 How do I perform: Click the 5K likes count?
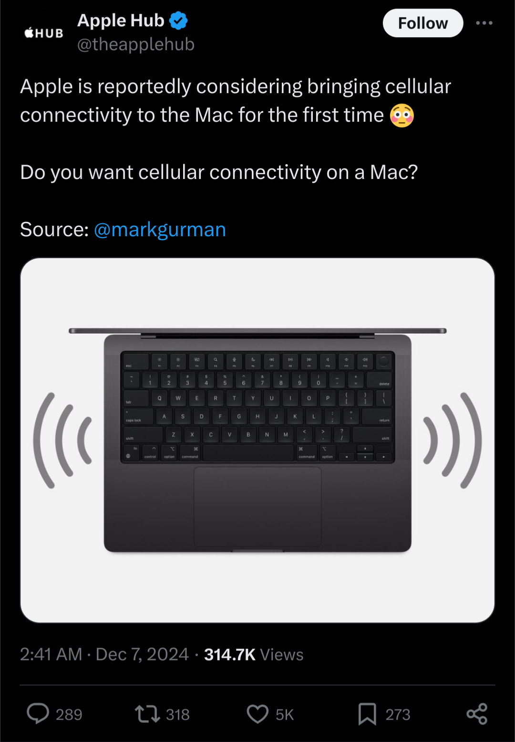pyautogui.click(x=285, y=714)
